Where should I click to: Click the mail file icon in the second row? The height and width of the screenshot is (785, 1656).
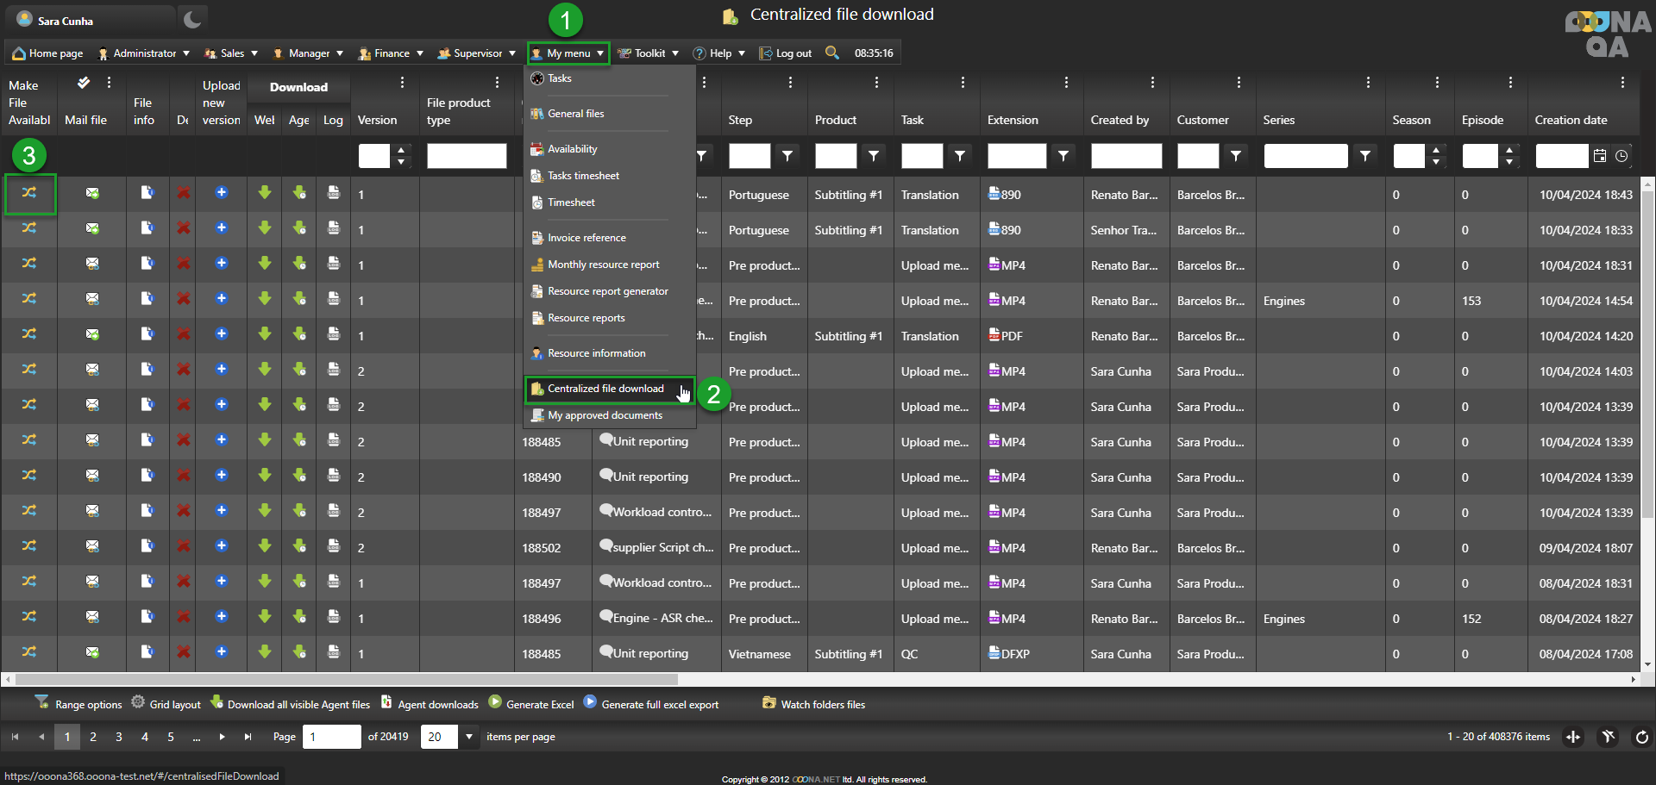92,228
